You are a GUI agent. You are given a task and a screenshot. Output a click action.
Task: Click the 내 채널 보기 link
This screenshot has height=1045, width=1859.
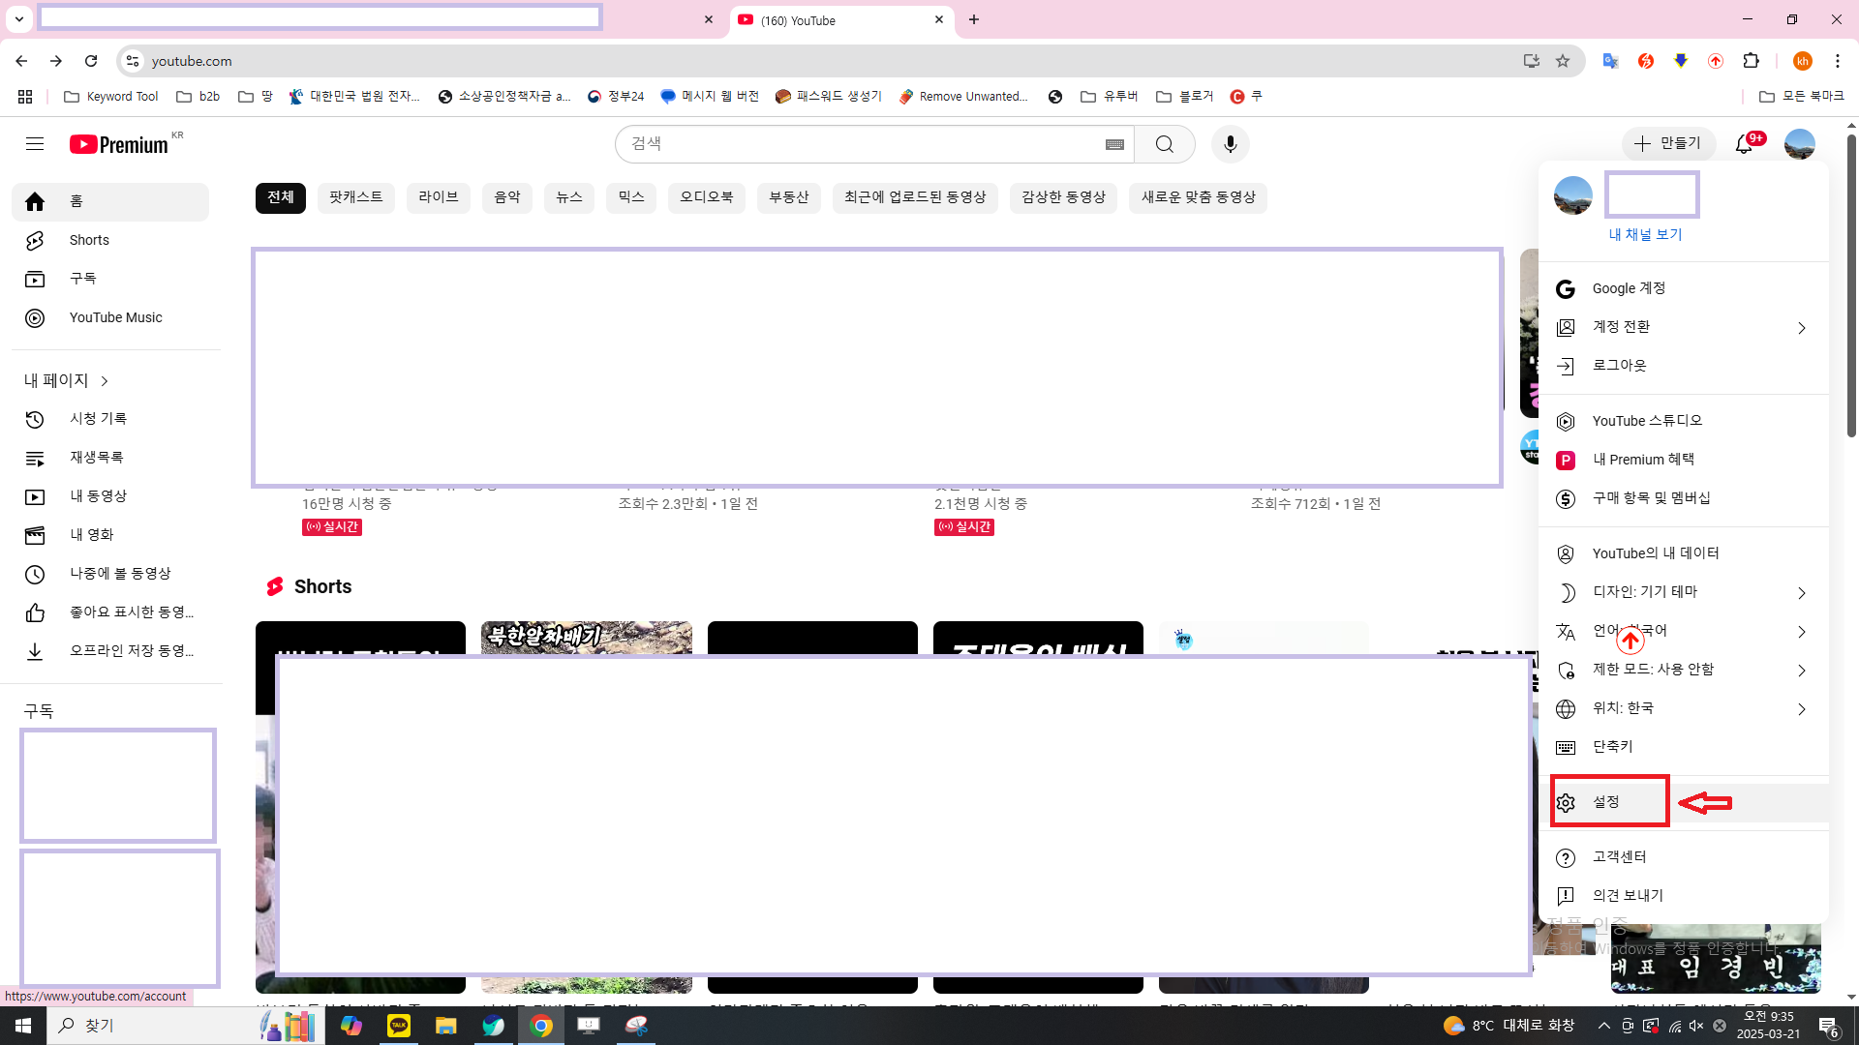(x=1645, y=234)
